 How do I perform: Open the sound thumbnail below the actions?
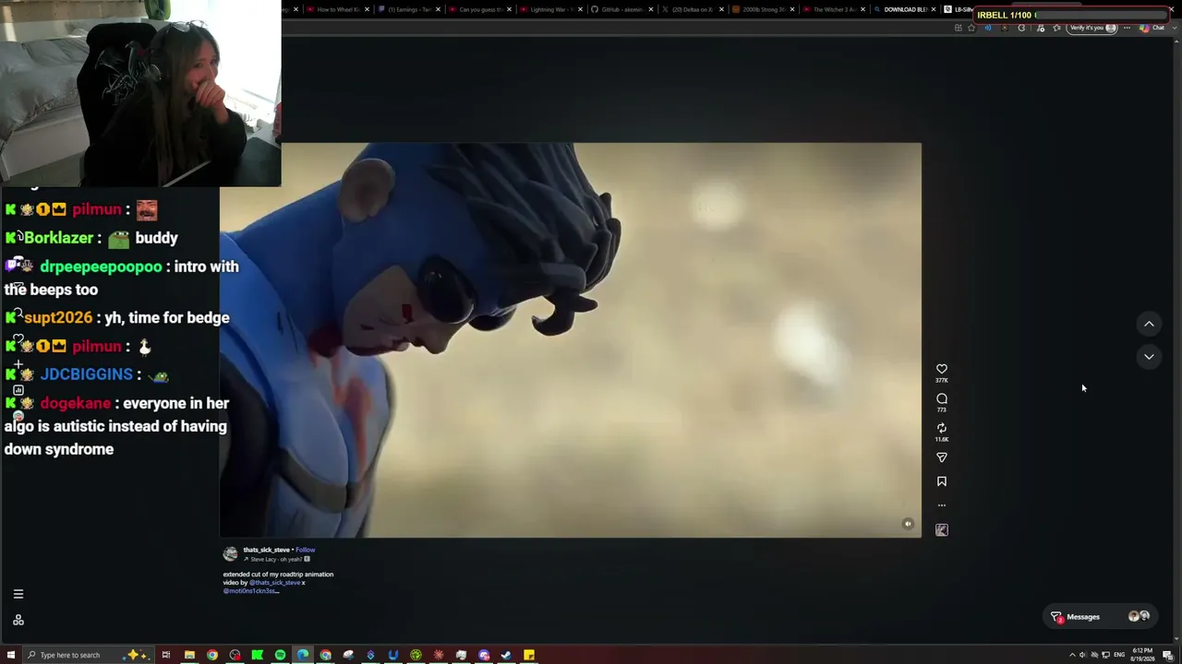click(x=942, y=529)
